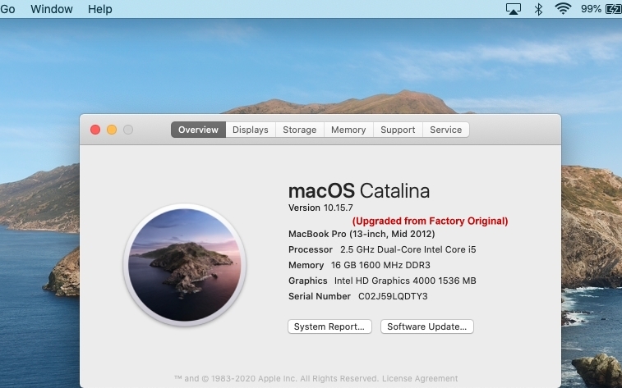Switch to the Displays tab
Image resolution: width=622 pixels, height=388 pixels.
(x=251, y=130)
